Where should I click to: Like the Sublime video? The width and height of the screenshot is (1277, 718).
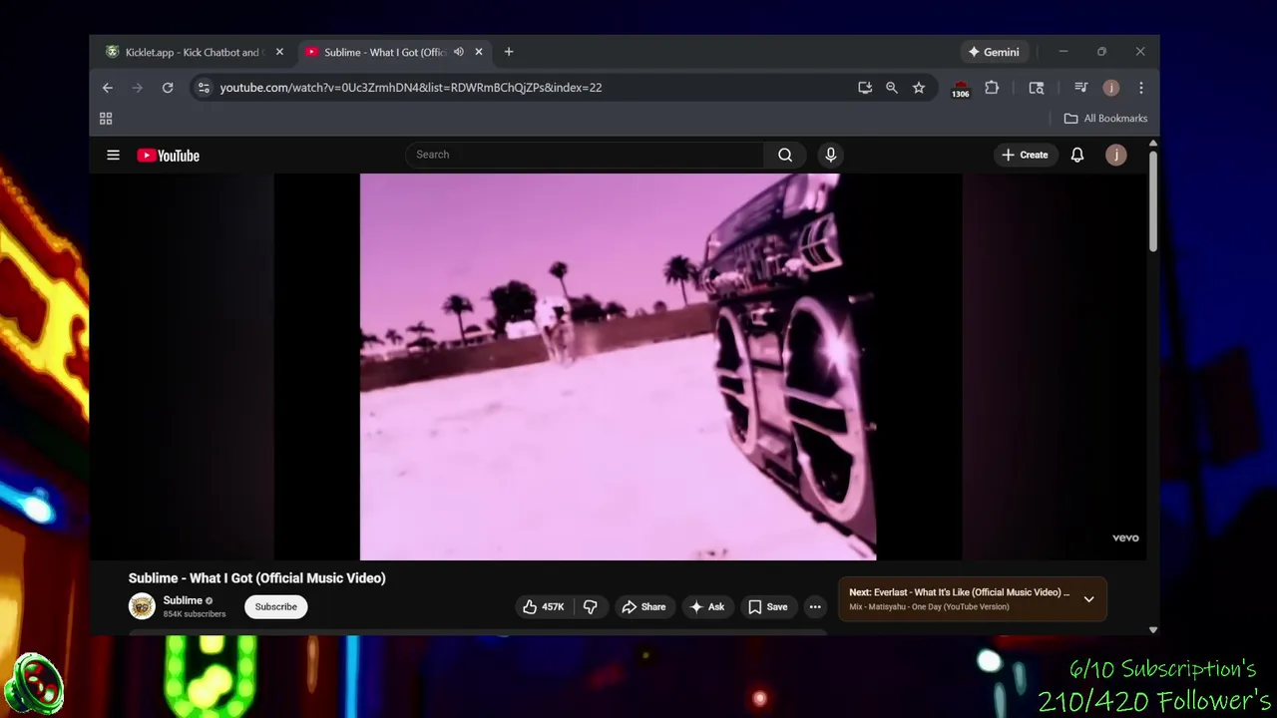pos(544,606)
